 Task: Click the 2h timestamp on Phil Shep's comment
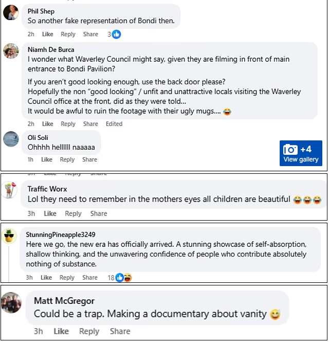(x=31, y=34)
